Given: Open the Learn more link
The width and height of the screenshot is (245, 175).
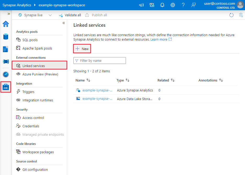Looking at the screenshot, I should click(159, 40).
